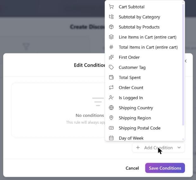Image resolution: width=196 pixels, height=180 pixels.
Task: Click the globe icon beside Shipping Country
Action: 111,108
